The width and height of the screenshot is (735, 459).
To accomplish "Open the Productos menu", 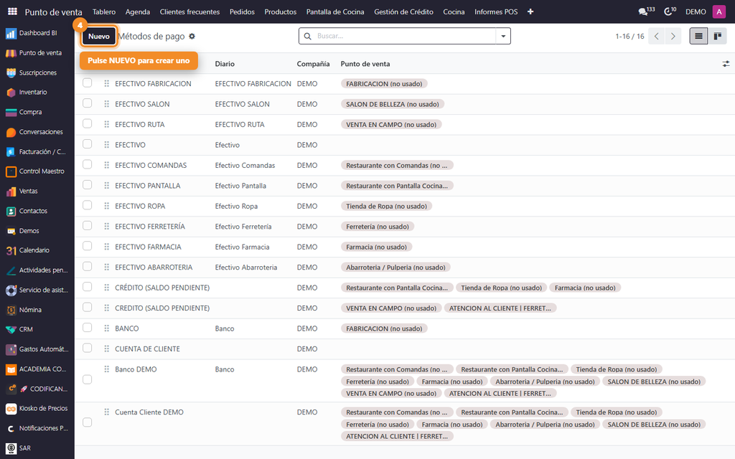I will [281, 11].
